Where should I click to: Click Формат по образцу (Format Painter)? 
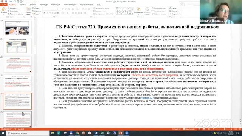[16, 14]
